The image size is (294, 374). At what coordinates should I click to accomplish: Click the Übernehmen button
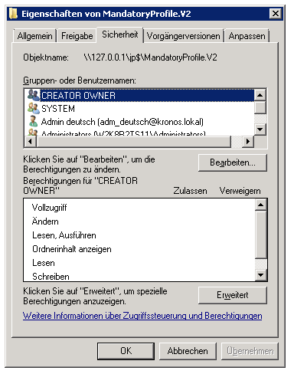(250, 351)
